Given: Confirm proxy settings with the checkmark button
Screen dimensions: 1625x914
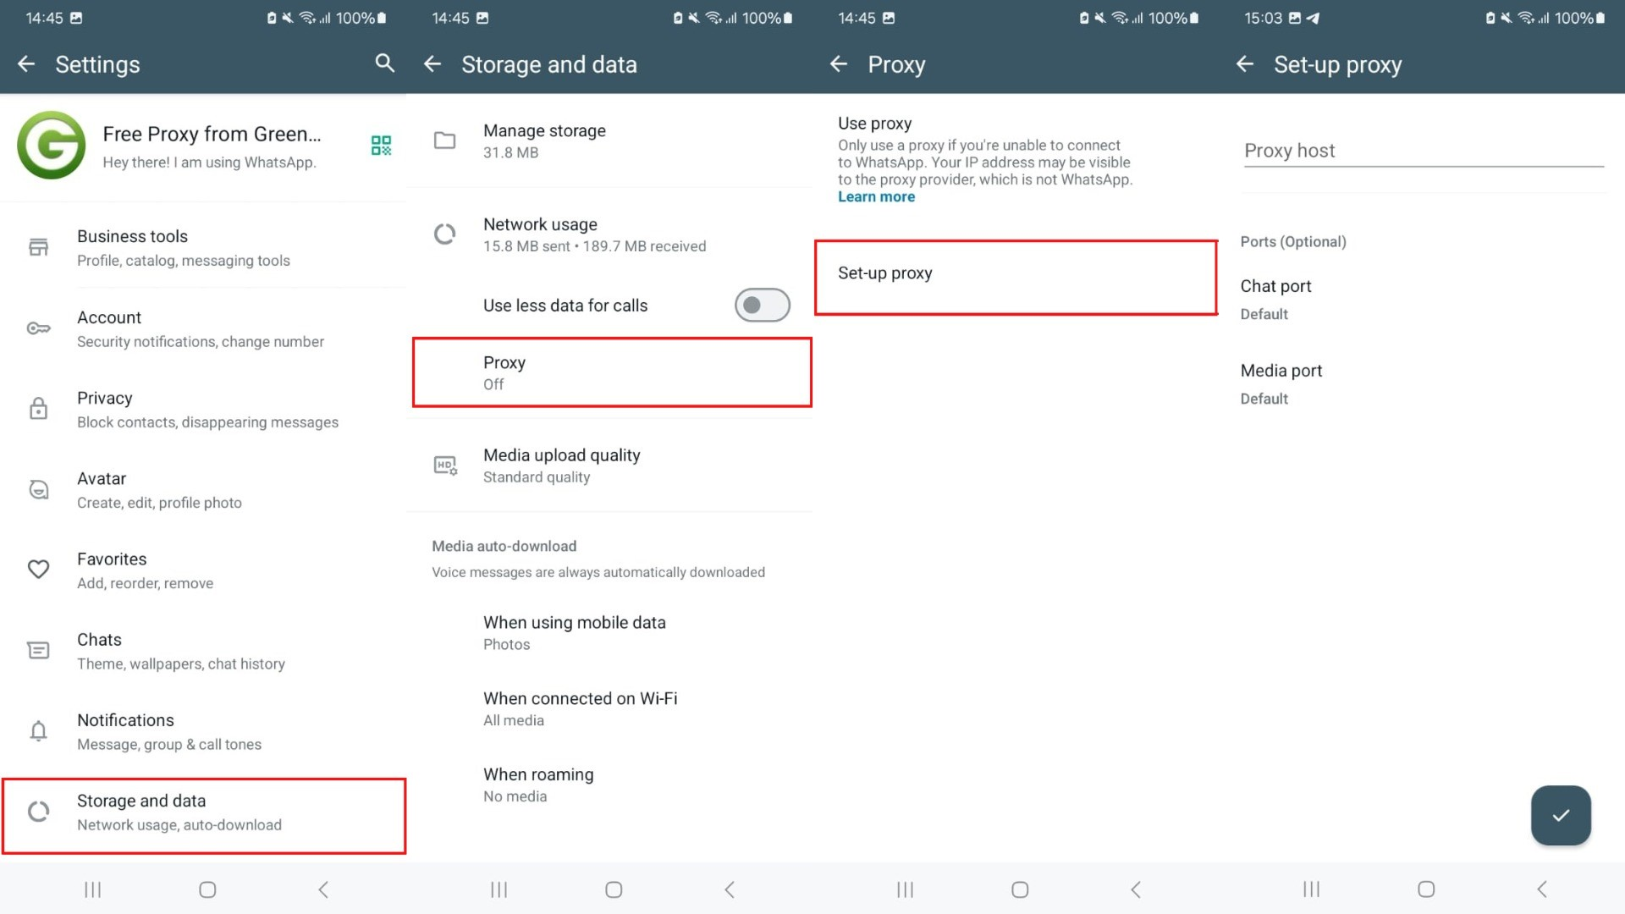Looking at the screenshot, I should [1561, 815].
